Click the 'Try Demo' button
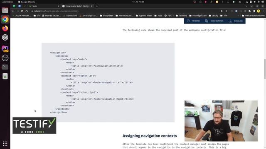Viewport: 266px width, 149px height. click(193, 21)
